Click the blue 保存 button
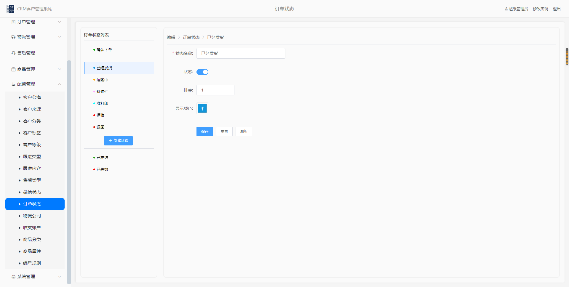The width and height of the screenshot is (569, 287). click(x=205, y=132)
